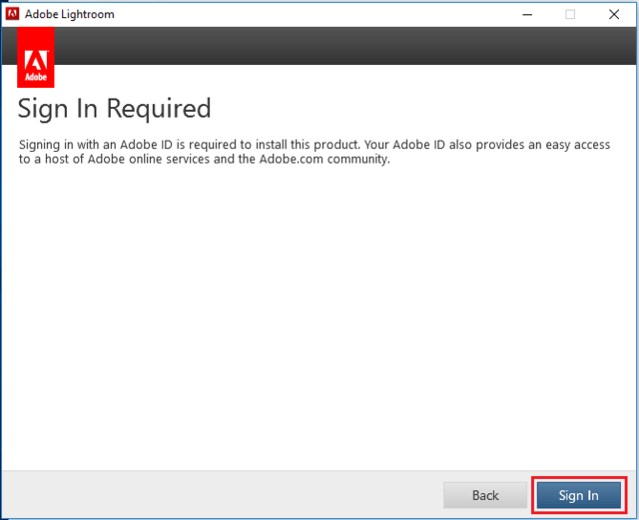
Task: Click empty title bar space near minimize
Action: (x=399, y=14)
